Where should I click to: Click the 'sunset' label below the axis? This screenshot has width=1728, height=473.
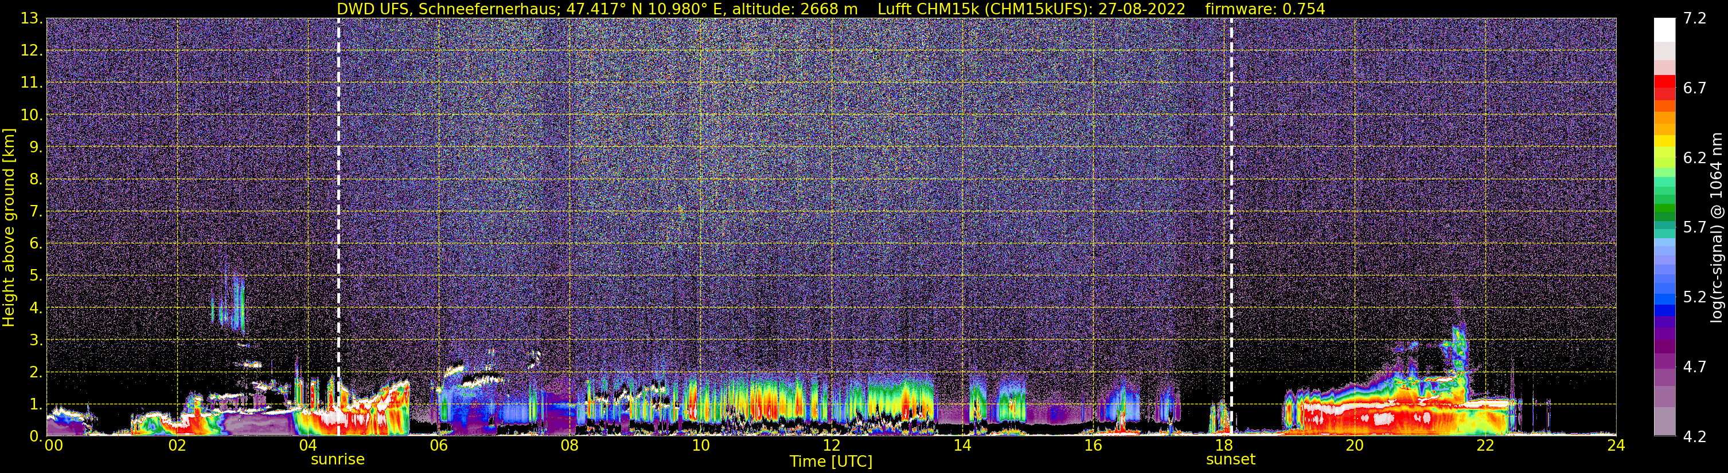[1230, 460]
